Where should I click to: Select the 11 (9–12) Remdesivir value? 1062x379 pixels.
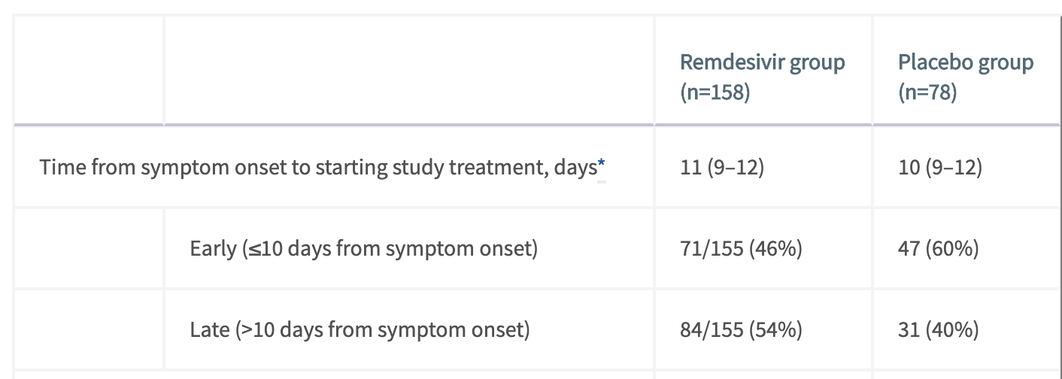tap(722, 167)
